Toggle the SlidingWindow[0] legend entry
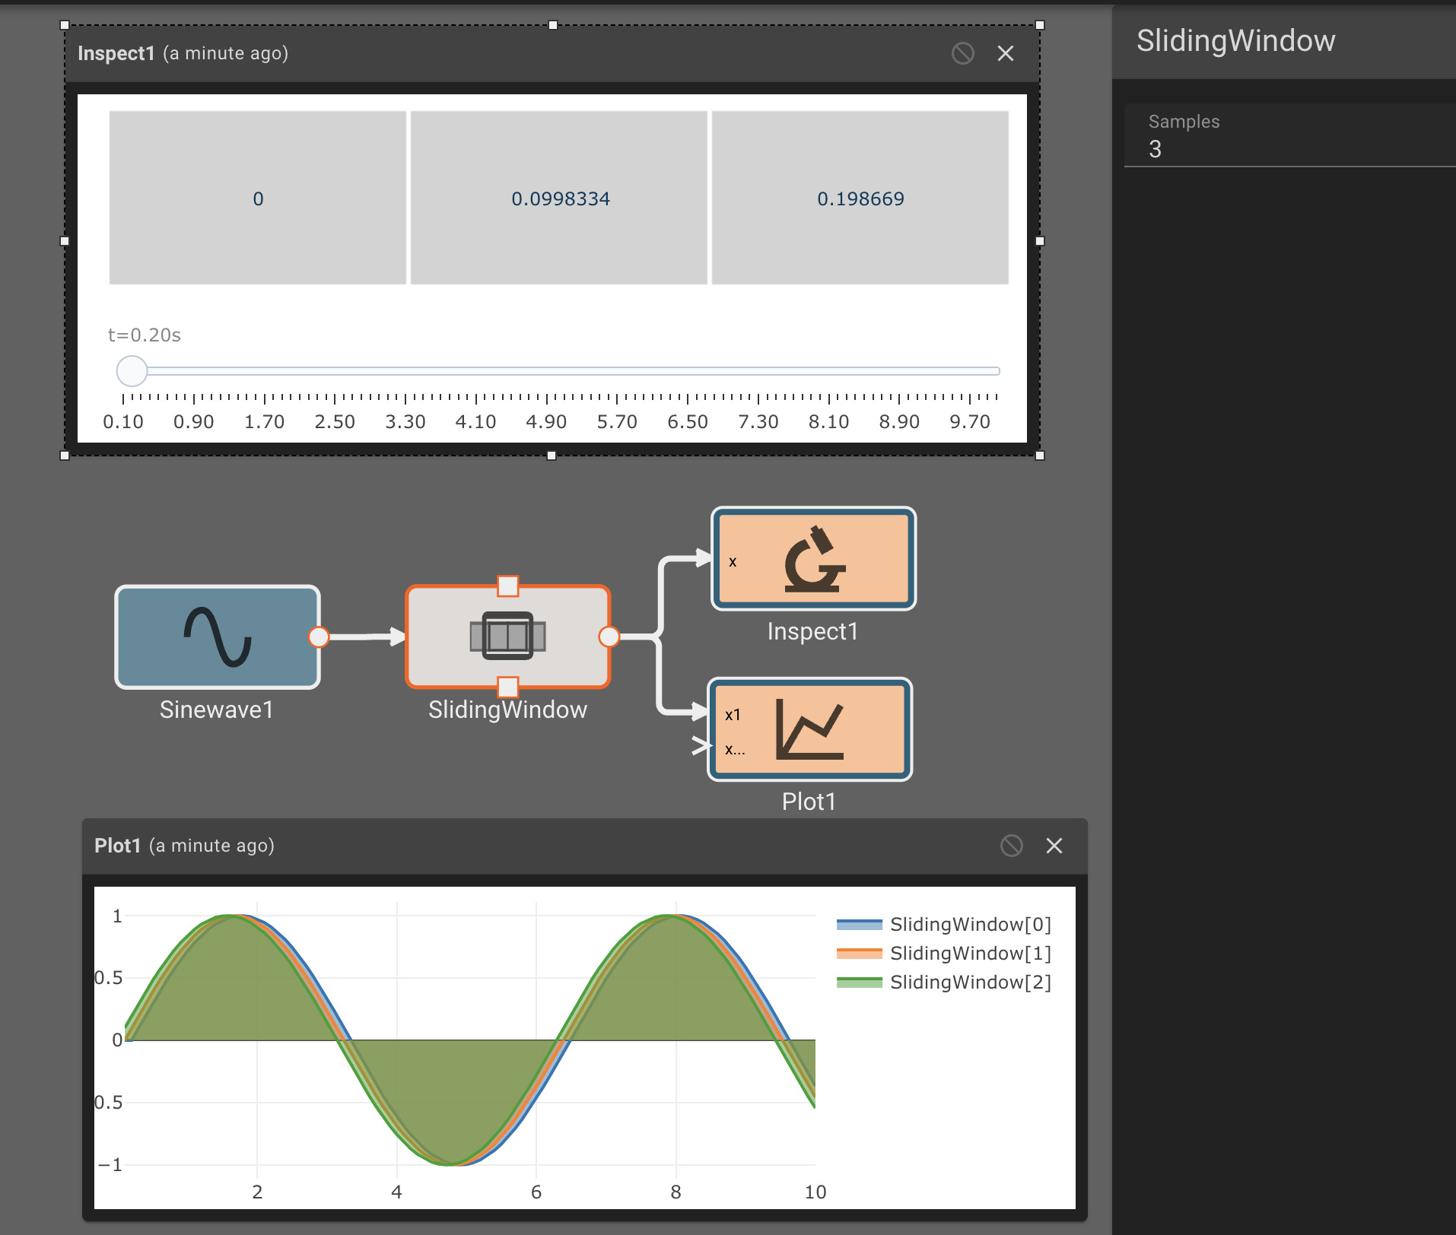This screenshot has width=1456, height=1235. click(944, 925)
